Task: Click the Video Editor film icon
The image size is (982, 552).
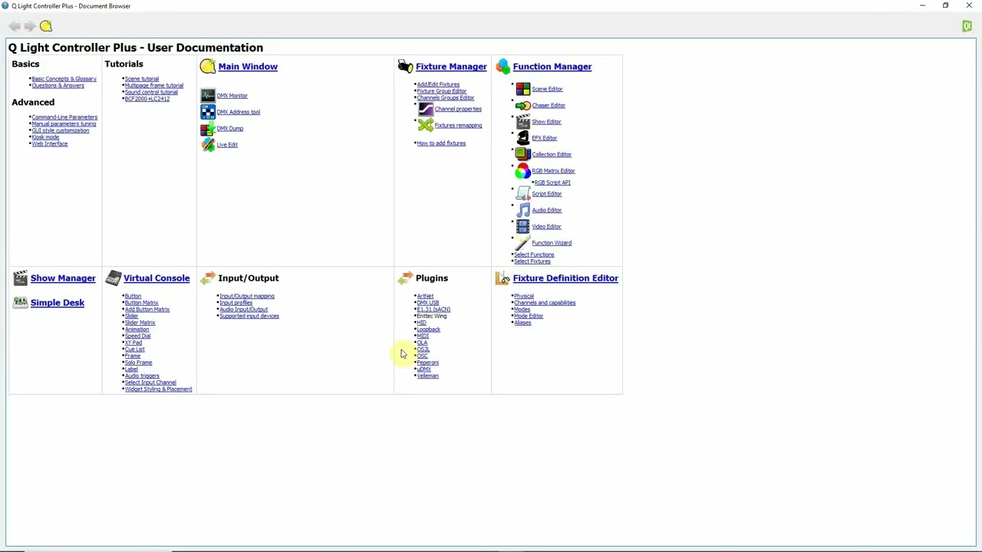Action: point(522,226)
